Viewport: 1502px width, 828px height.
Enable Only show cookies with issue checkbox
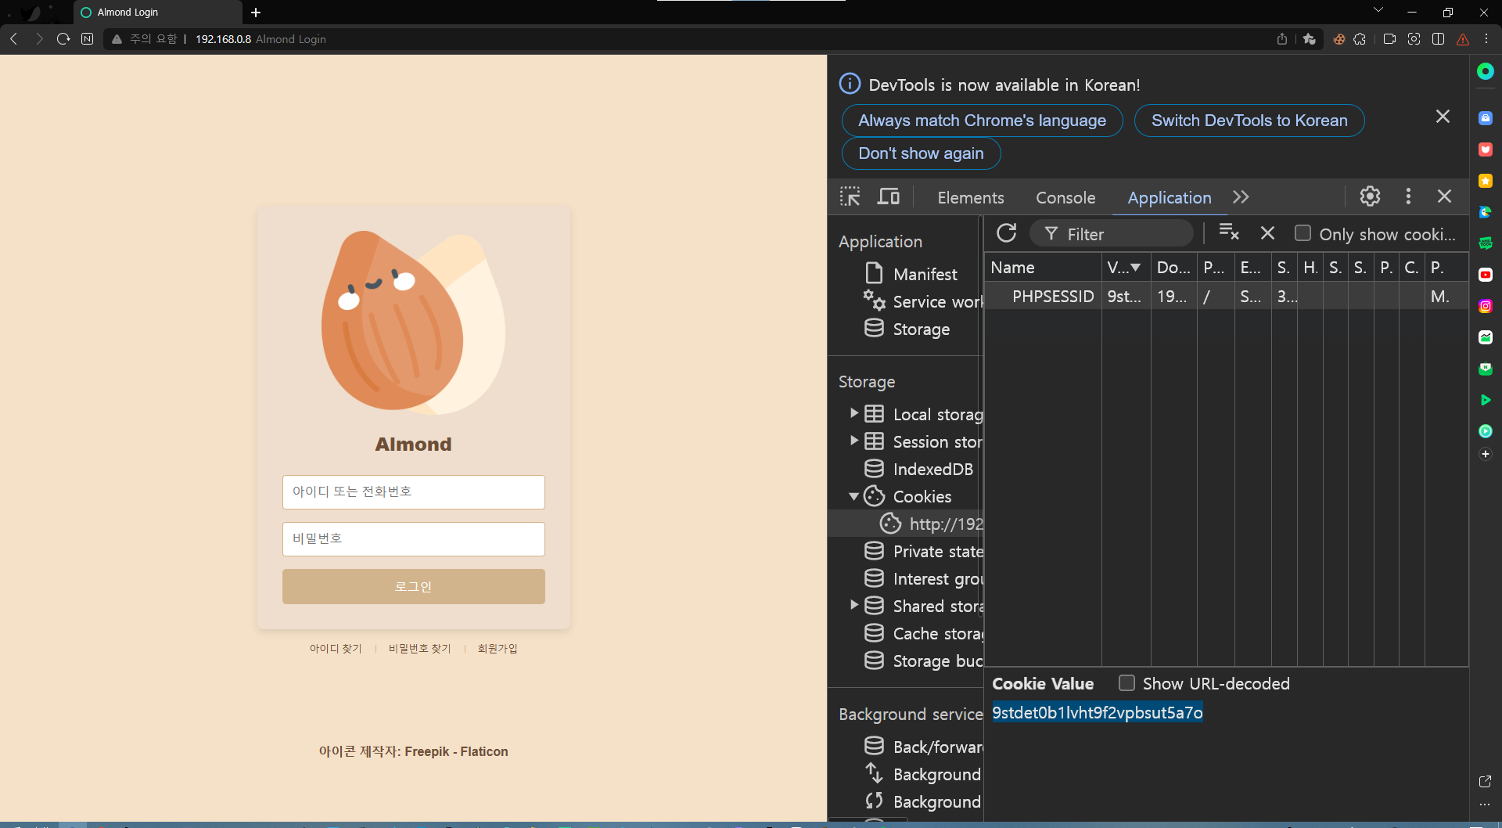[1303, 233]
